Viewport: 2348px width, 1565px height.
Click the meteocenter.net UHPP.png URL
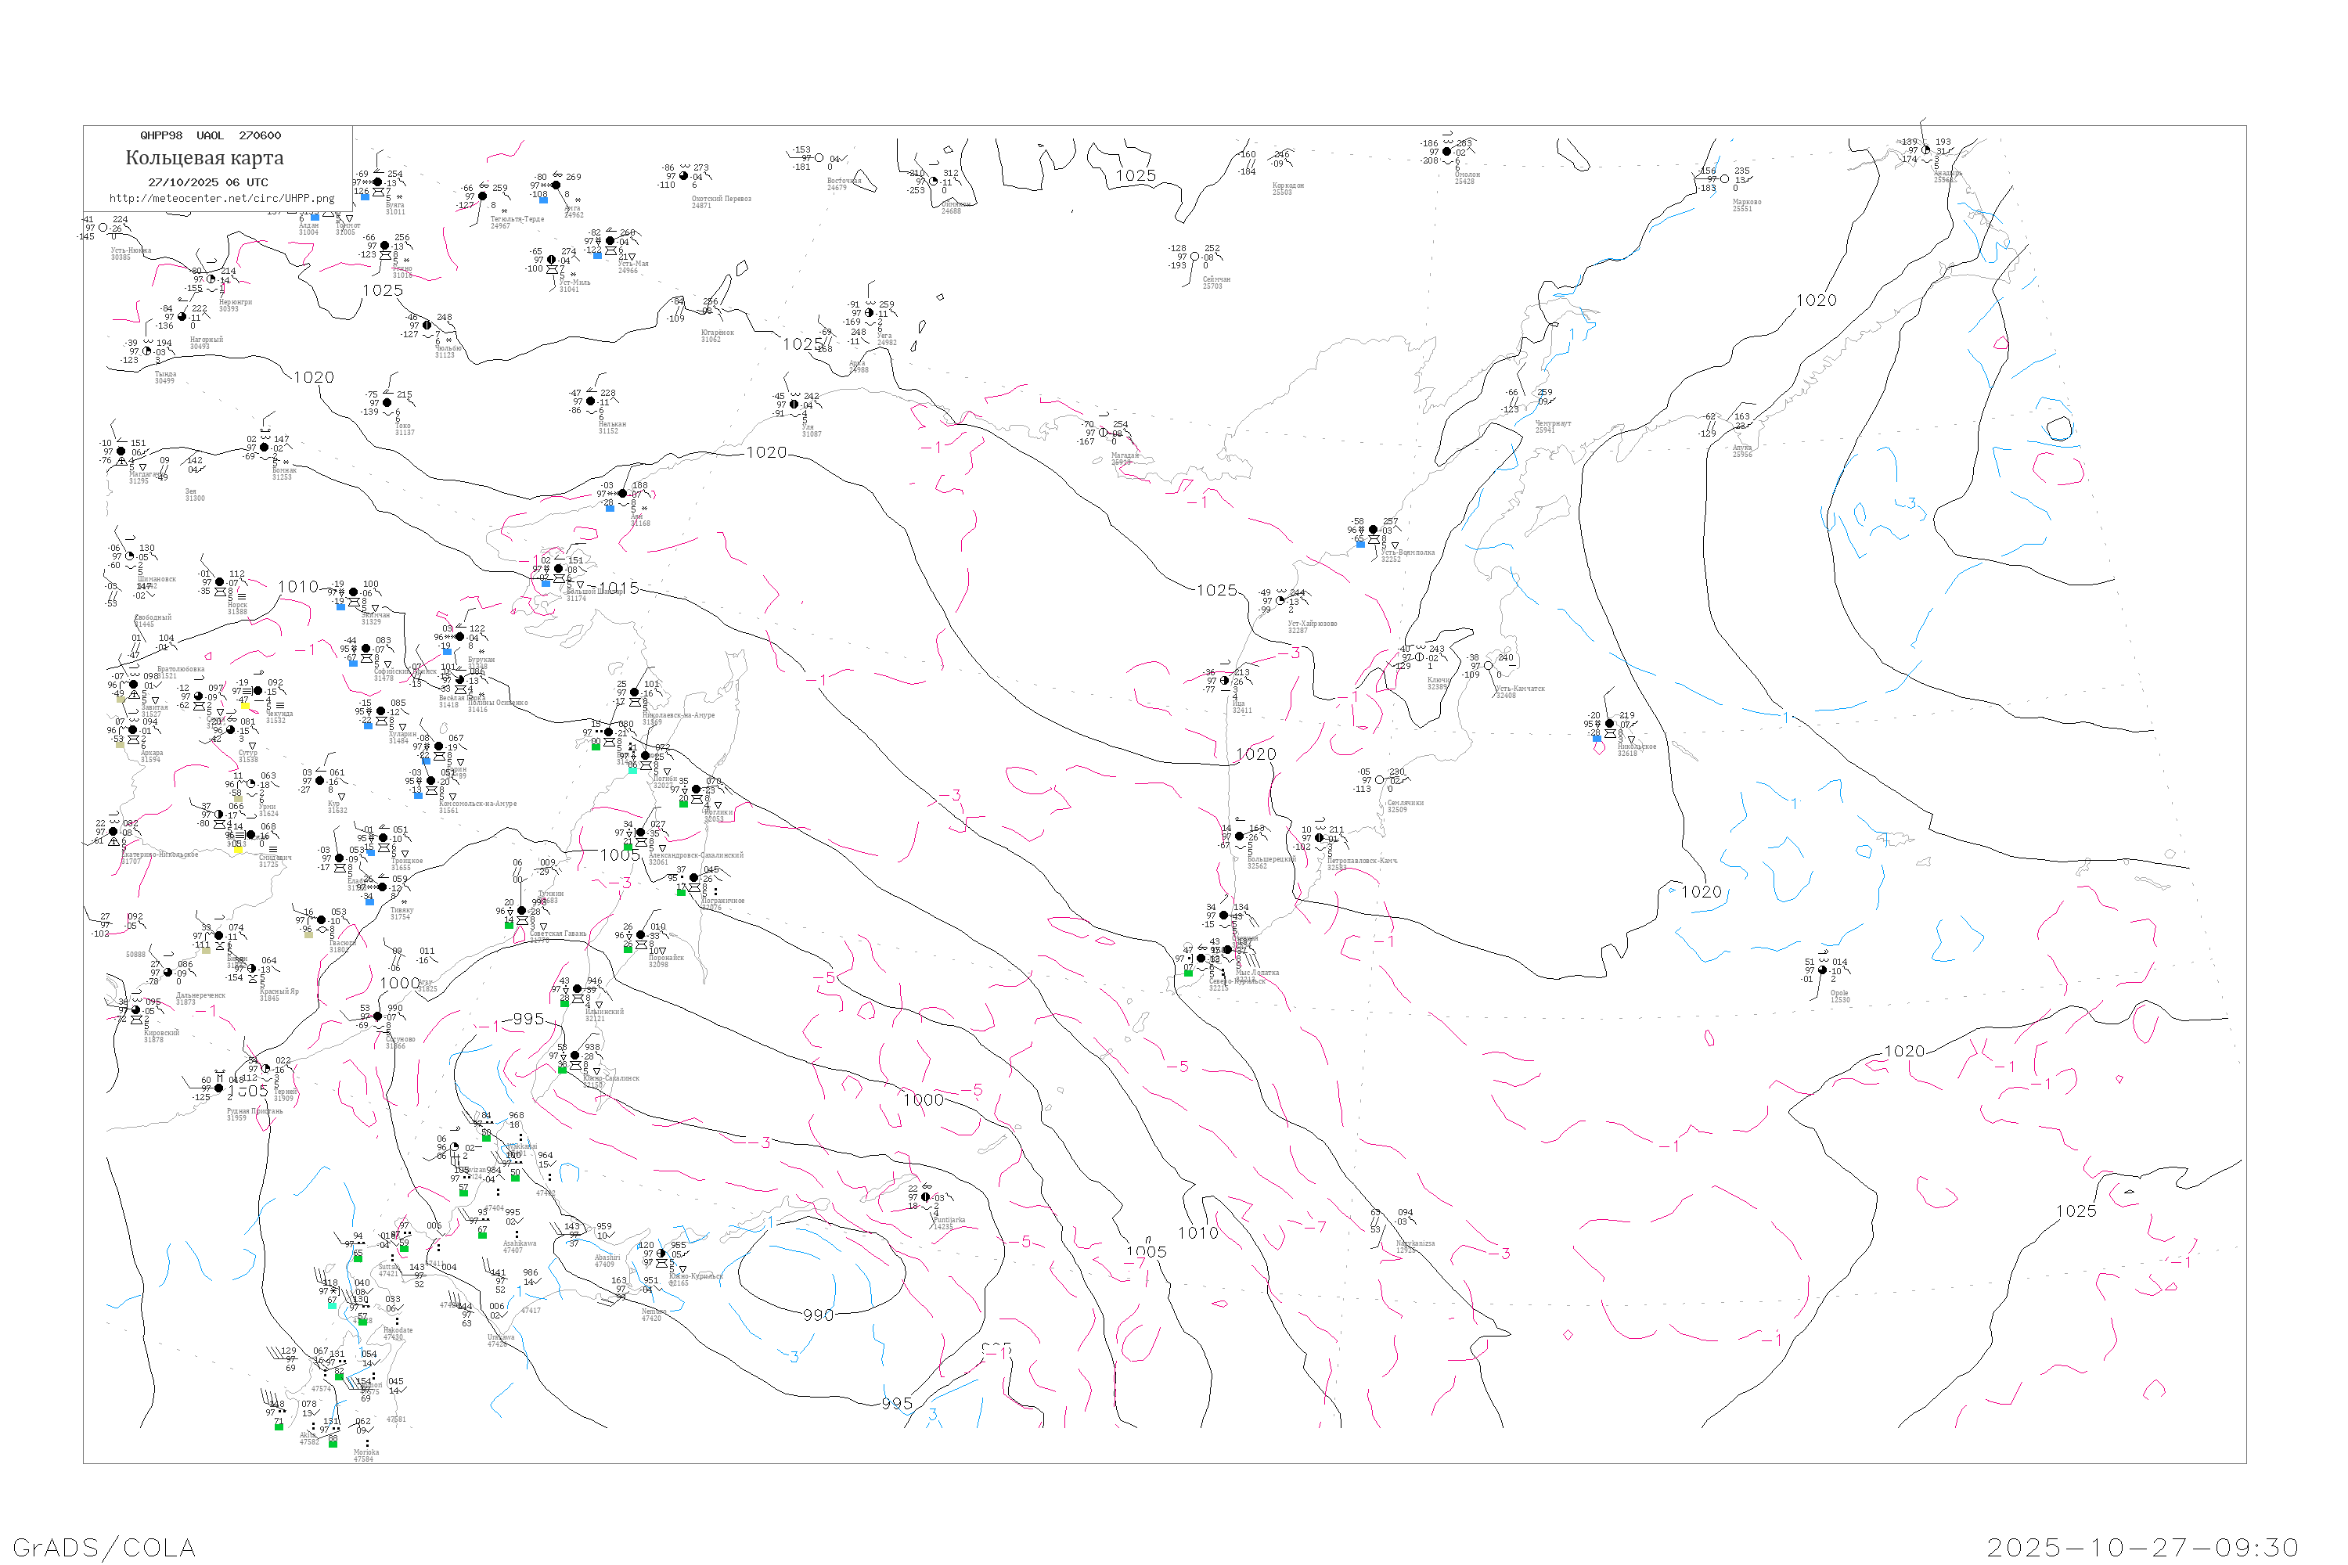point(221,199)
